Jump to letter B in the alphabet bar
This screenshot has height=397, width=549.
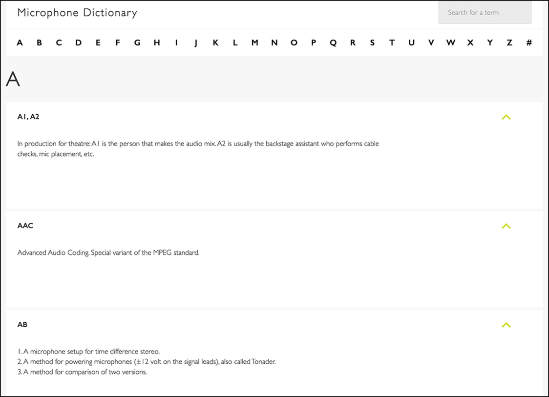(x=39, y=43)
